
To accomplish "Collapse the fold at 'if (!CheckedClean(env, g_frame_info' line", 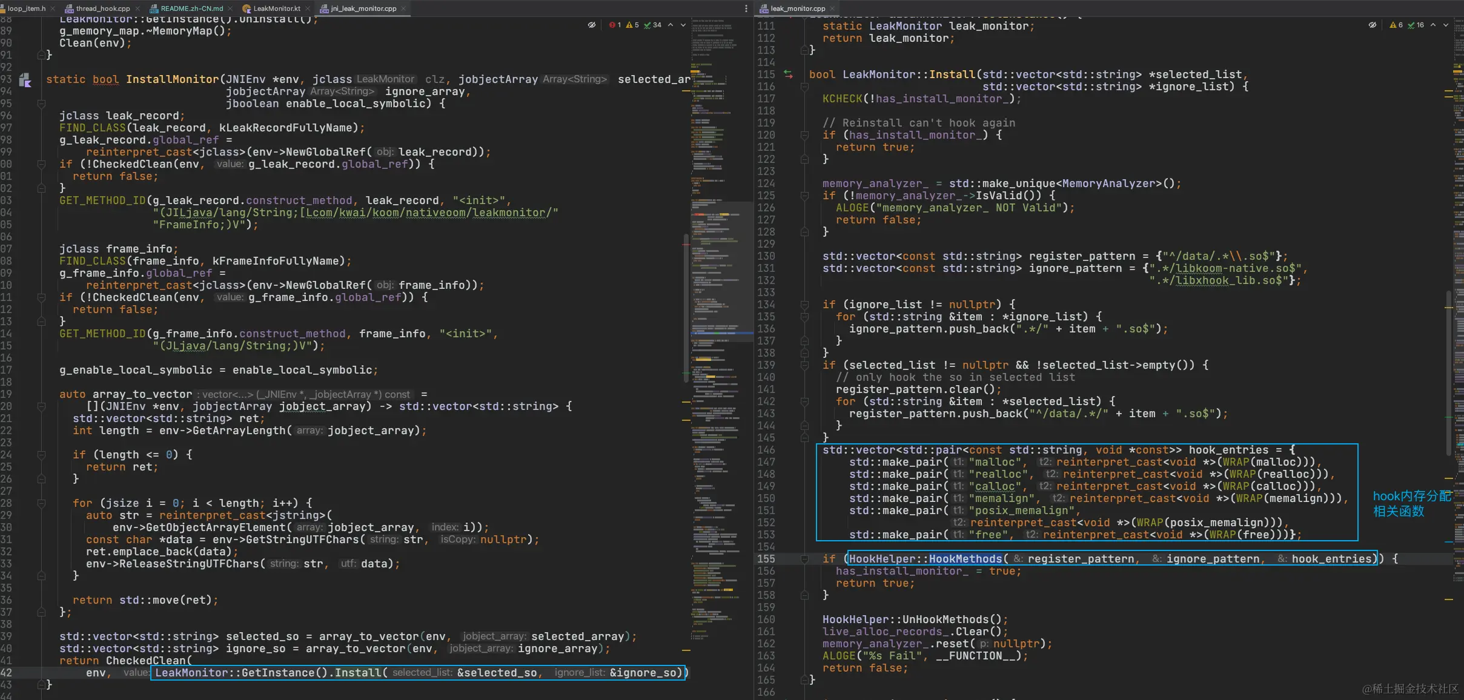I will tap(41, 297).
